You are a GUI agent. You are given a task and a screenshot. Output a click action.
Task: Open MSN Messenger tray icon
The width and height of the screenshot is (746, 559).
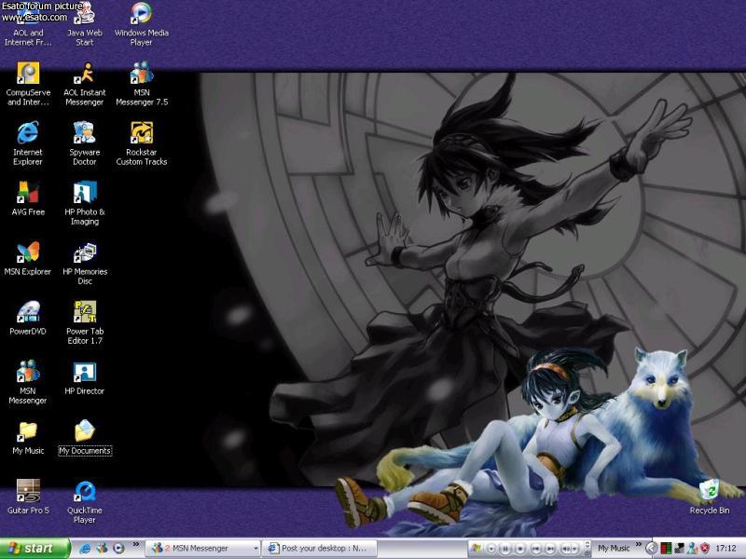692,549
